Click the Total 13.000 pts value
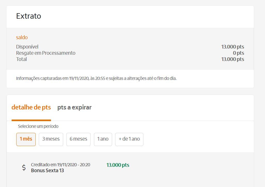Screen dimensions: 265x187 [x=232, y=59]
